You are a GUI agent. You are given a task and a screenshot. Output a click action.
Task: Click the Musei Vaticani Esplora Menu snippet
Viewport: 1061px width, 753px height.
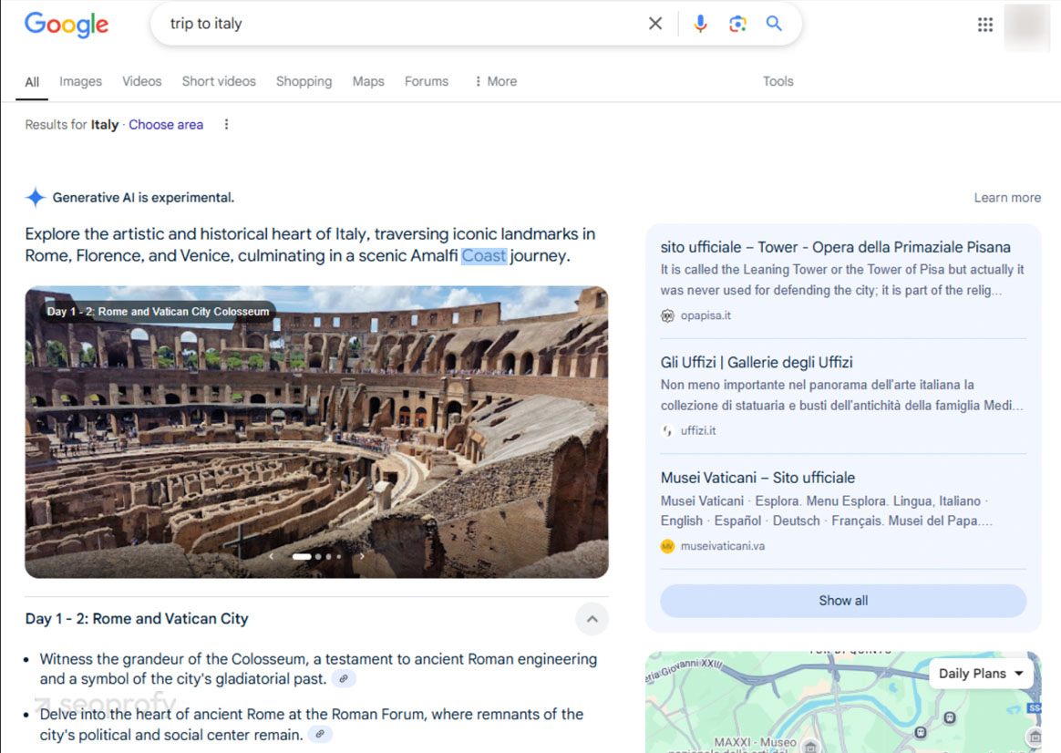click(x=827, y=511)
